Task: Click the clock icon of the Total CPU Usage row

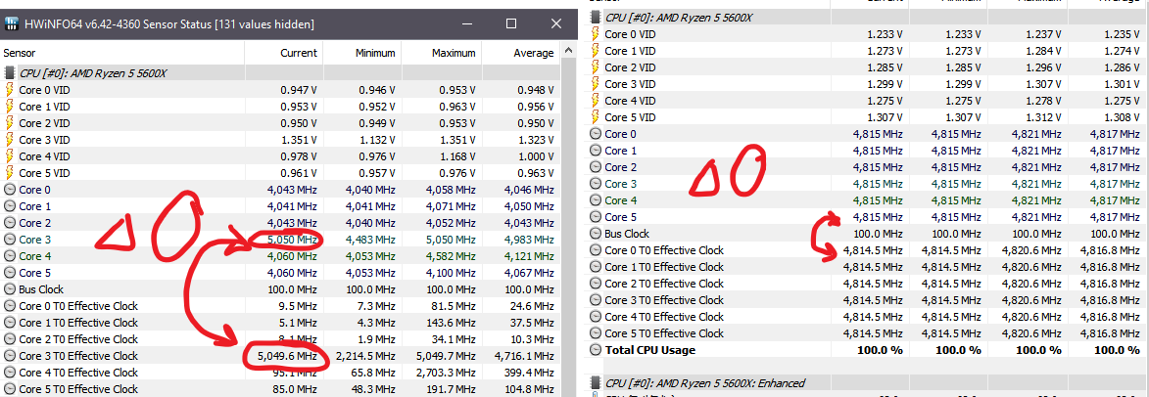Action: click(x=595, y=350)
